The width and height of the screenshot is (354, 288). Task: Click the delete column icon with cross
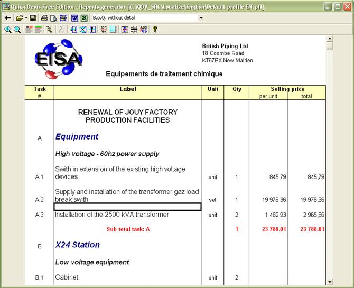point(83,30)
